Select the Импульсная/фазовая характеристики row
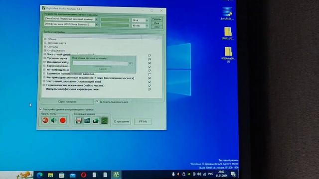 pyautogui.click(x=72, y=89)
